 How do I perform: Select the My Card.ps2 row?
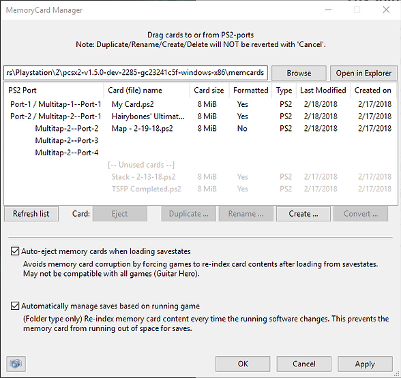coord(200,104)
